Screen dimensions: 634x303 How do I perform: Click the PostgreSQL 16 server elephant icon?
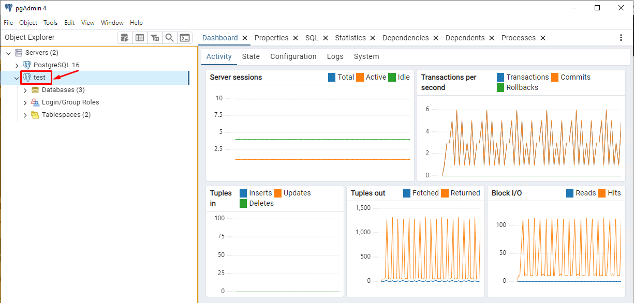tap(27, 65)
